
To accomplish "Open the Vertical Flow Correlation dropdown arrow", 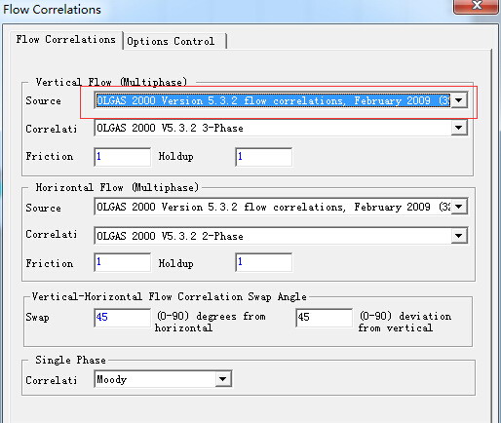I will coord(459,128).
